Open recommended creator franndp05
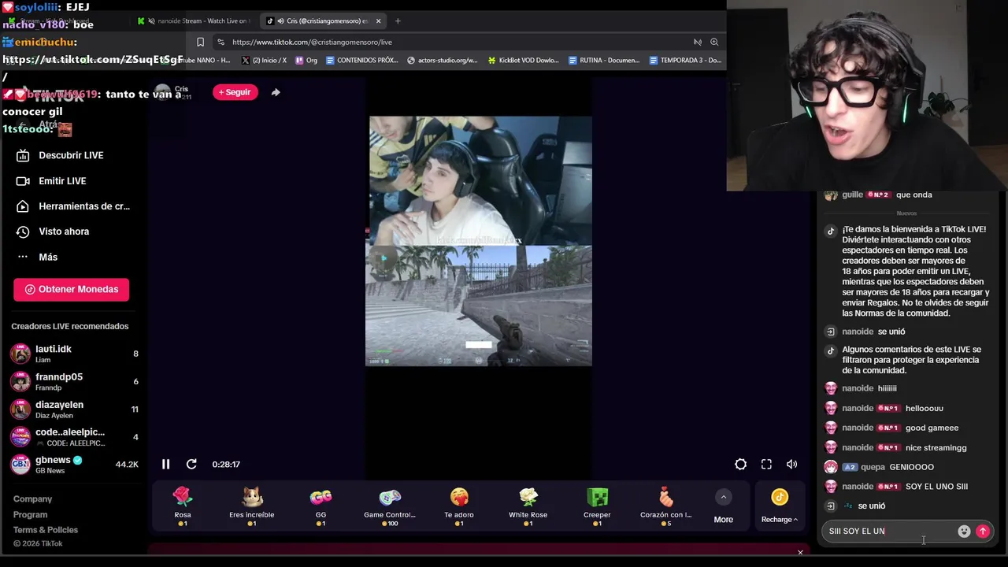The image size is (1008, 567). point(75,381)
